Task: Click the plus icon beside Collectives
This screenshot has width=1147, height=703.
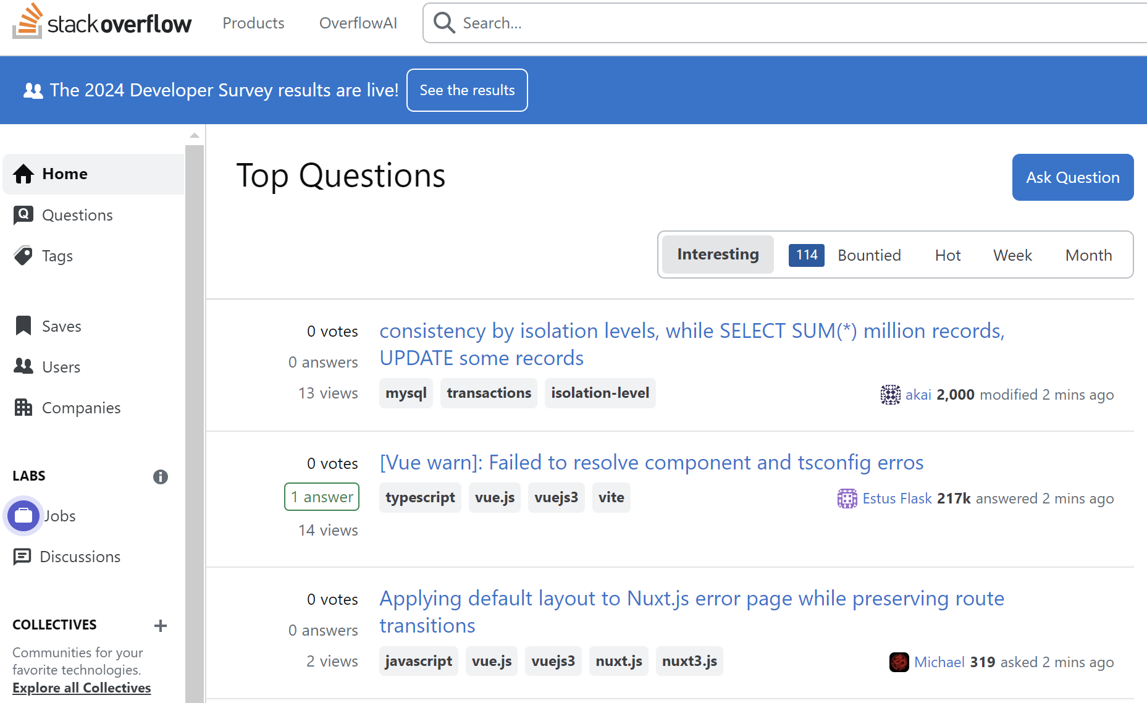Action: pyautogui.click(x=161, y=626)
